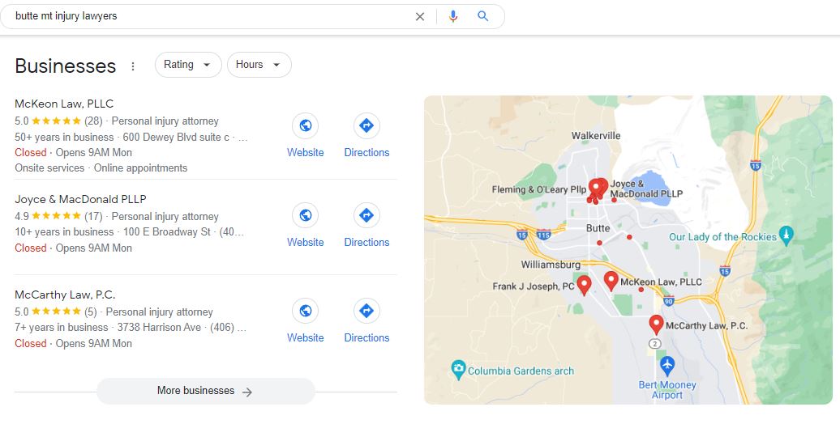
Task: Open McCarthy Law website globe icon
Action: coord(306,311)
